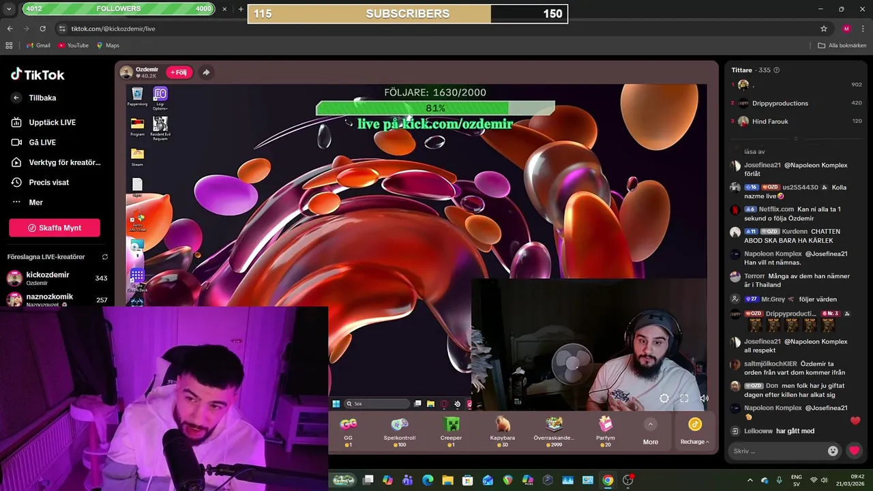
Task: Close the current browser tab
Action: click(224, 9)
